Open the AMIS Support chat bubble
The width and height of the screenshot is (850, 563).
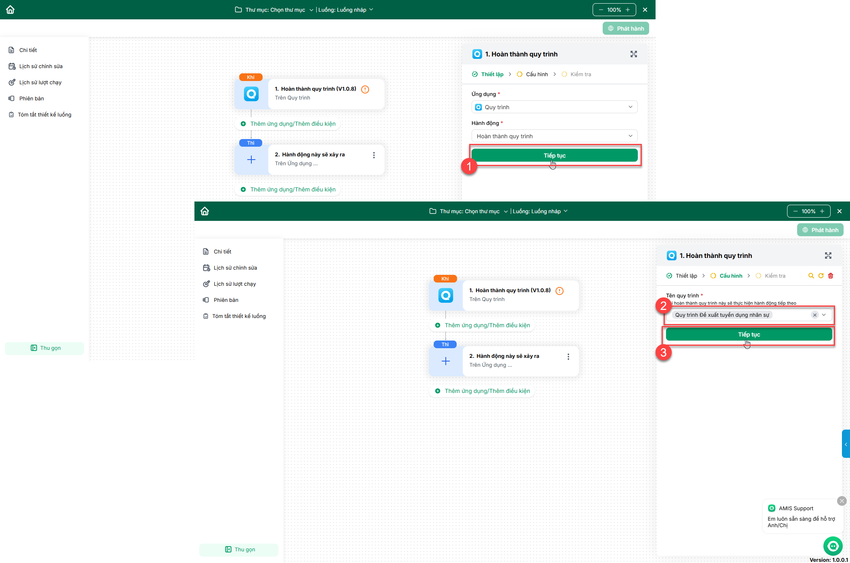point(833,546)
